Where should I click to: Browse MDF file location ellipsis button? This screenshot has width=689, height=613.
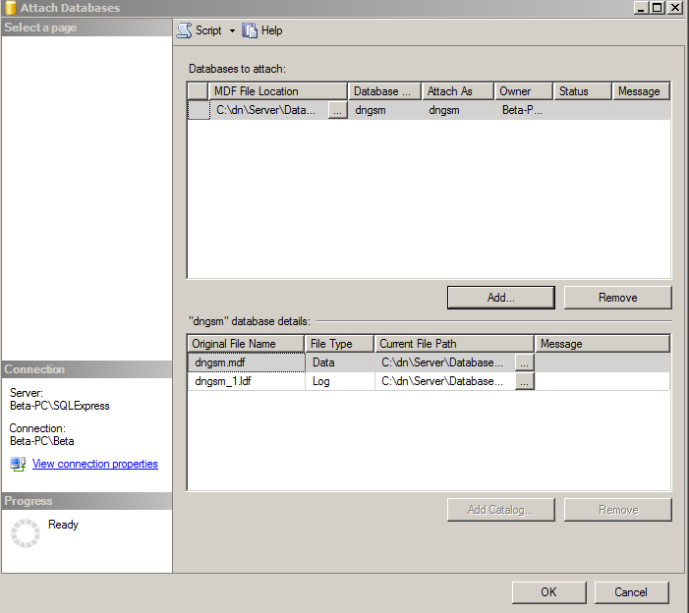click(337, 110)
